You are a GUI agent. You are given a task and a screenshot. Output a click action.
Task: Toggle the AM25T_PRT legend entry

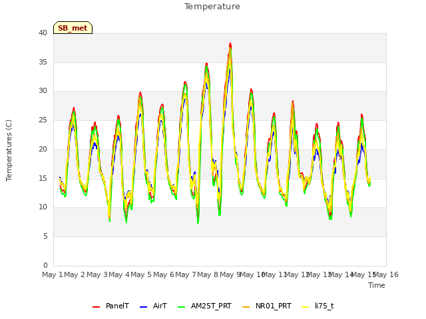point(204,306)
